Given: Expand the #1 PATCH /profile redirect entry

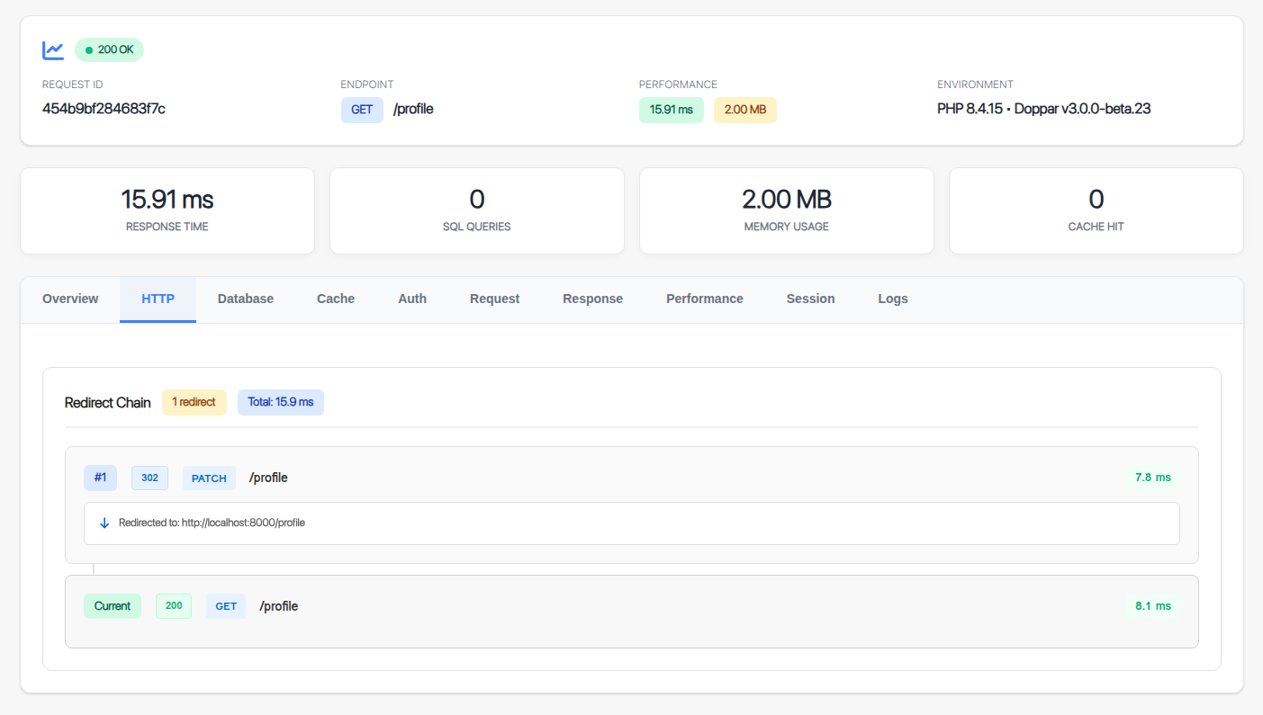Looking at the screenshot, I should pos(630,478).
